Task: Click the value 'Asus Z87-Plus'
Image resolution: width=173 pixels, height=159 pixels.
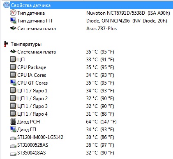Action: point(101,29)
